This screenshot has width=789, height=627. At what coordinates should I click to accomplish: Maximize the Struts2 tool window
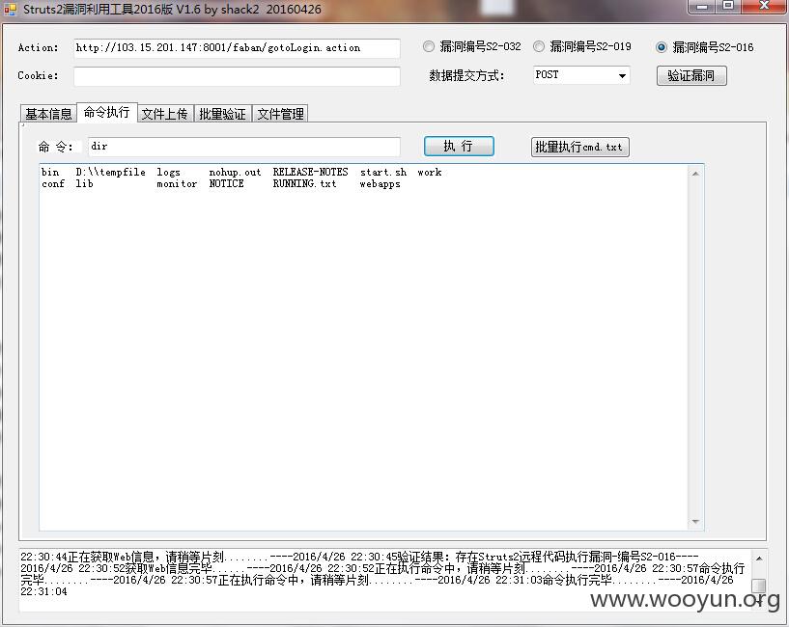click(x=727, y=7)
